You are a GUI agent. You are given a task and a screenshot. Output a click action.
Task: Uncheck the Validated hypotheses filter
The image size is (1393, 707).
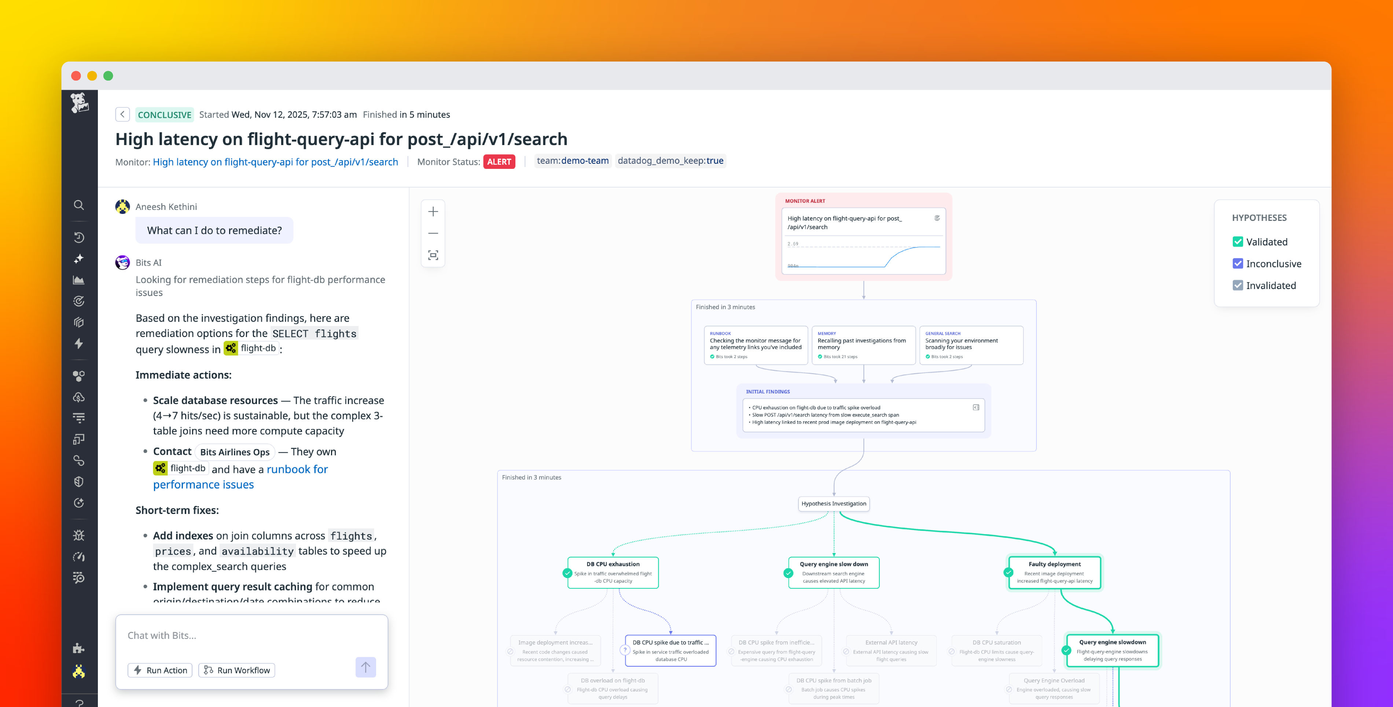1238,242
